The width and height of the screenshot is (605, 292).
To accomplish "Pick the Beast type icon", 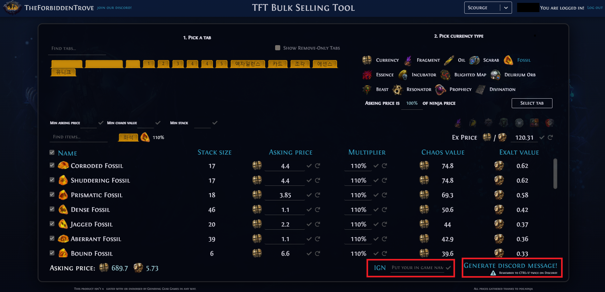I will pos(367,89).
